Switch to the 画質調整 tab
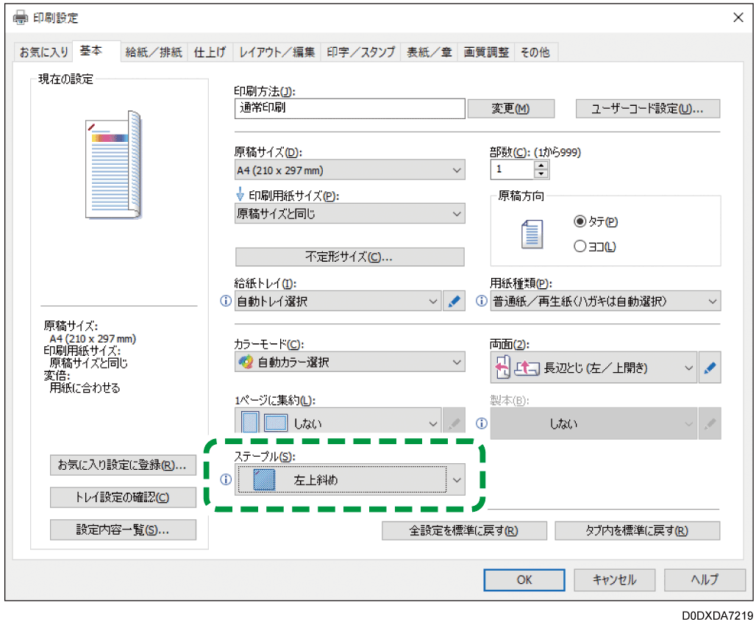This screenshot has width=756, height=625. point(485,51)
